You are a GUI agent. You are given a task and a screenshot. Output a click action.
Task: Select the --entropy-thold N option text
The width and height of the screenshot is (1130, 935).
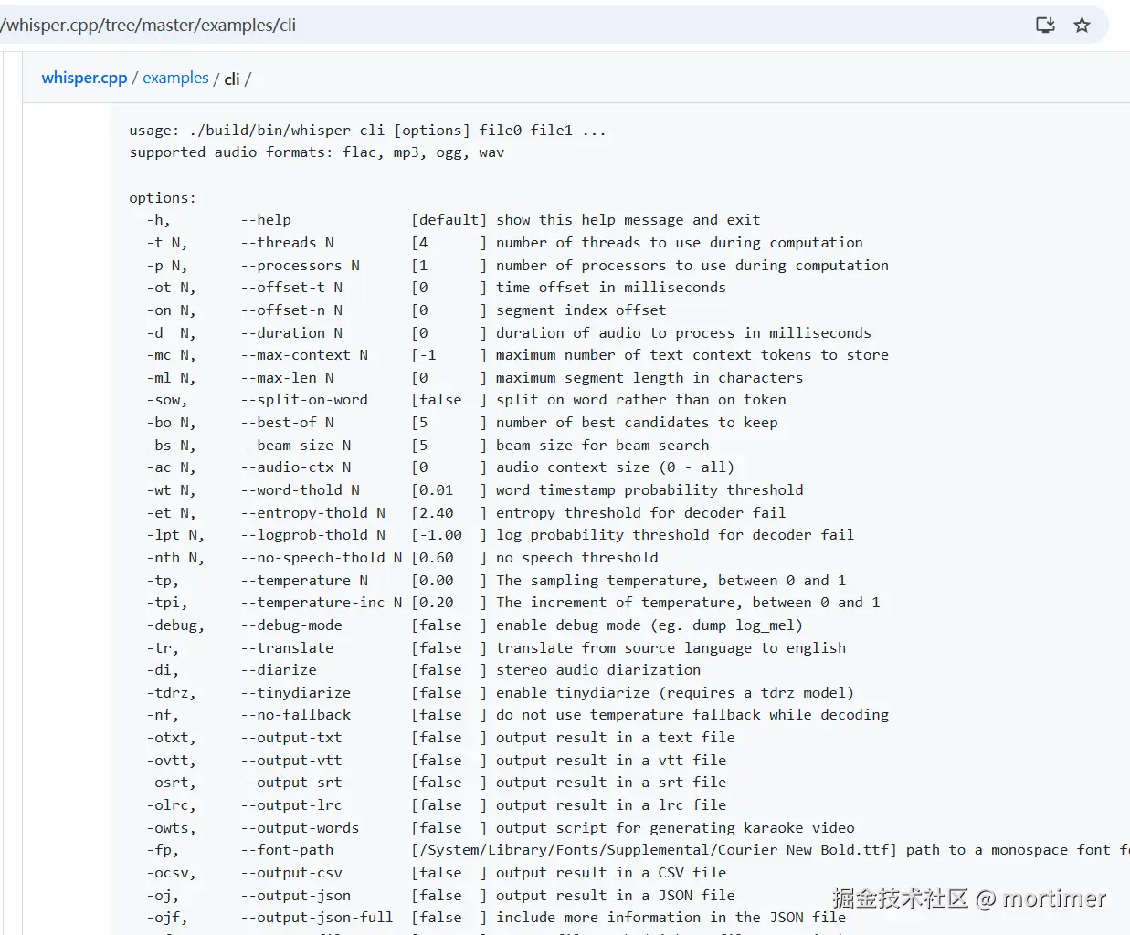[312, 512]
